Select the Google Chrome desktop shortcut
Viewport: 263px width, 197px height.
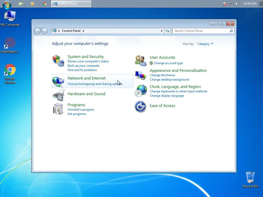point(10,74)
